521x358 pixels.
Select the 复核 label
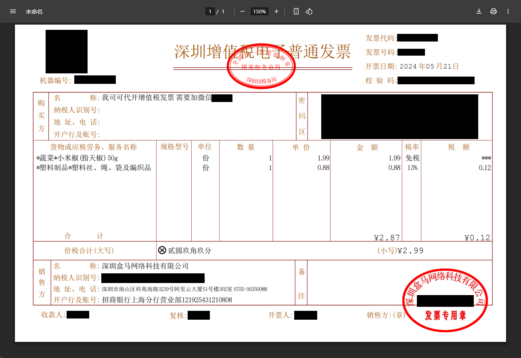pyautogui.click(x=178, y=316)
